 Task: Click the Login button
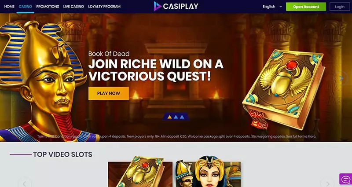pyautogui.click(x=340, y=7)
